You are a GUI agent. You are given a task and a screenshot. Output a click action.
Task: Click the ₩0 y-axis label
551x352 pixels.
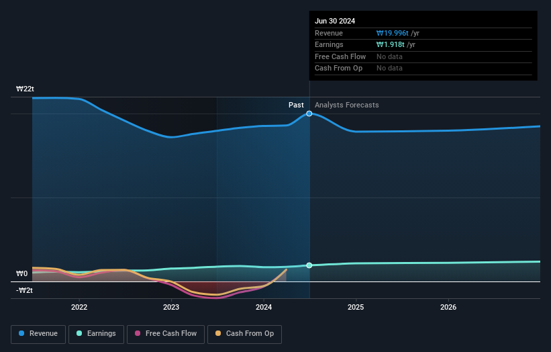(x=21, y=273)
